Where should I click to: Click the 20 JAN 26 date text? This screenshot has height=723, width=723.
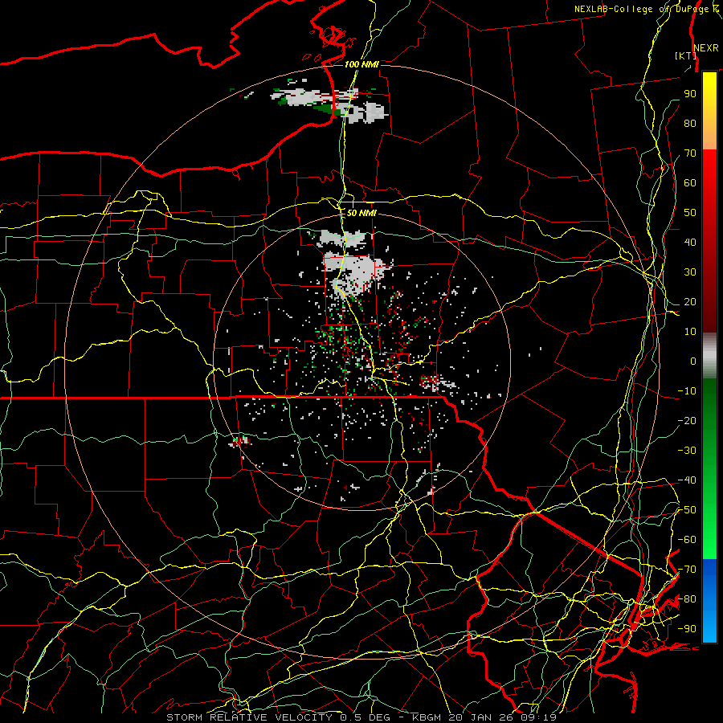483,717
